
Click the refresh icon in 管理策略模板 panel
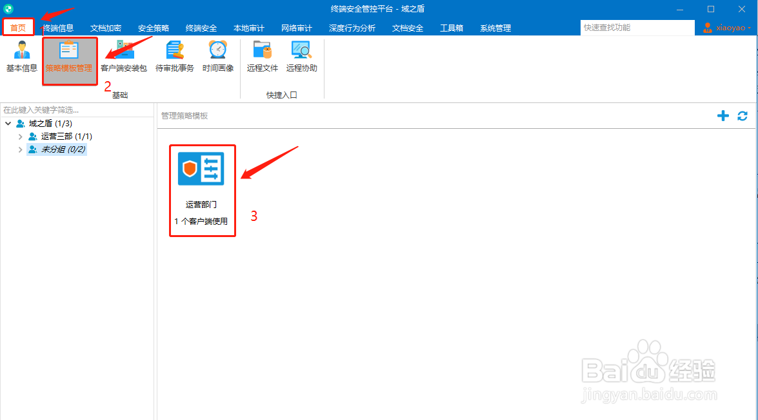[742, 116]
